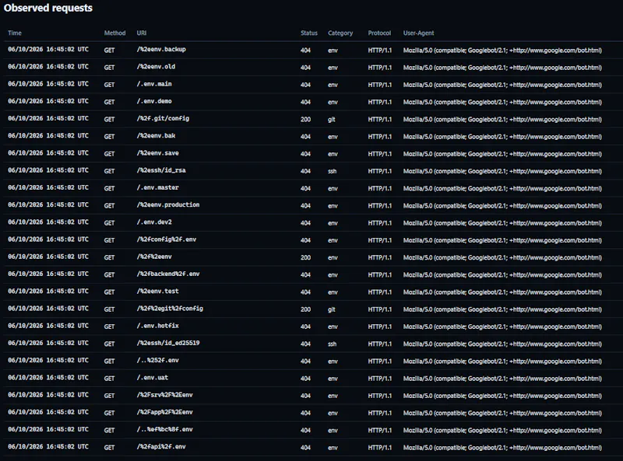Select the URI /%2eenv.test
The height and width of the screenshot is (461, 623).
[x=158, y=292]
